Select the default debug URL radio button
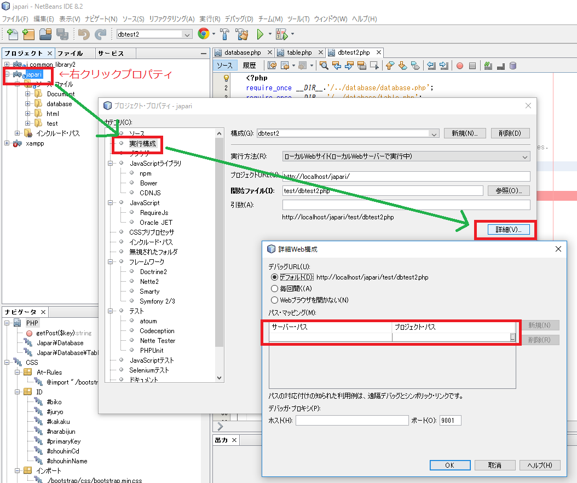Screen dimensions: 577x483 pyautogui.click(x=274, y=277)
